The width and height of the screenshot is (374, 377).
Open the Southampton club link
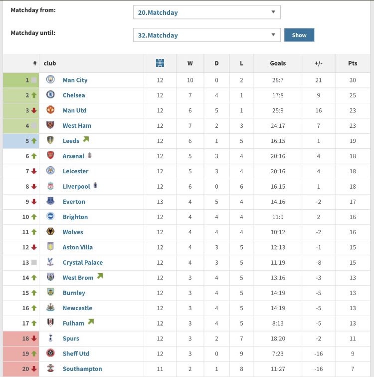click(82, 369)
